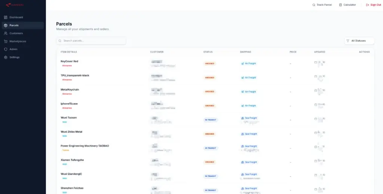
Task: Click the Marketplaces cart icon
Action: (6, 41)
